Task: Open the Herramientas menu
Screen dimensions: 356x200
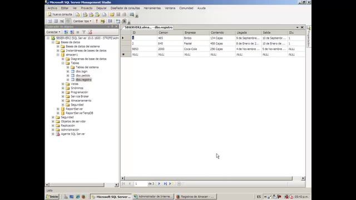Action: click(152, 8)
